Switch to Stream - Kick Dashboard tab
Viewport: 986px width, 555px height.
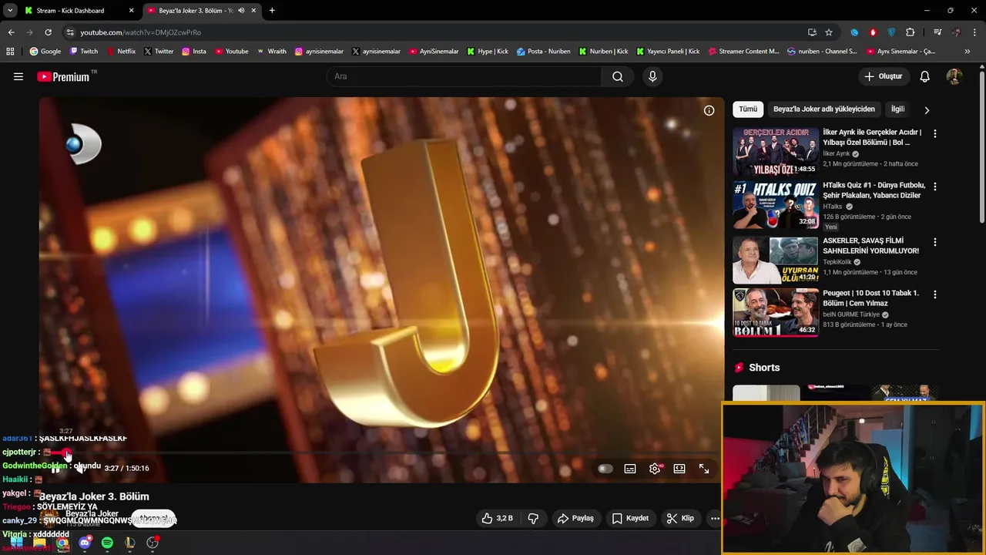pos(77,11)
